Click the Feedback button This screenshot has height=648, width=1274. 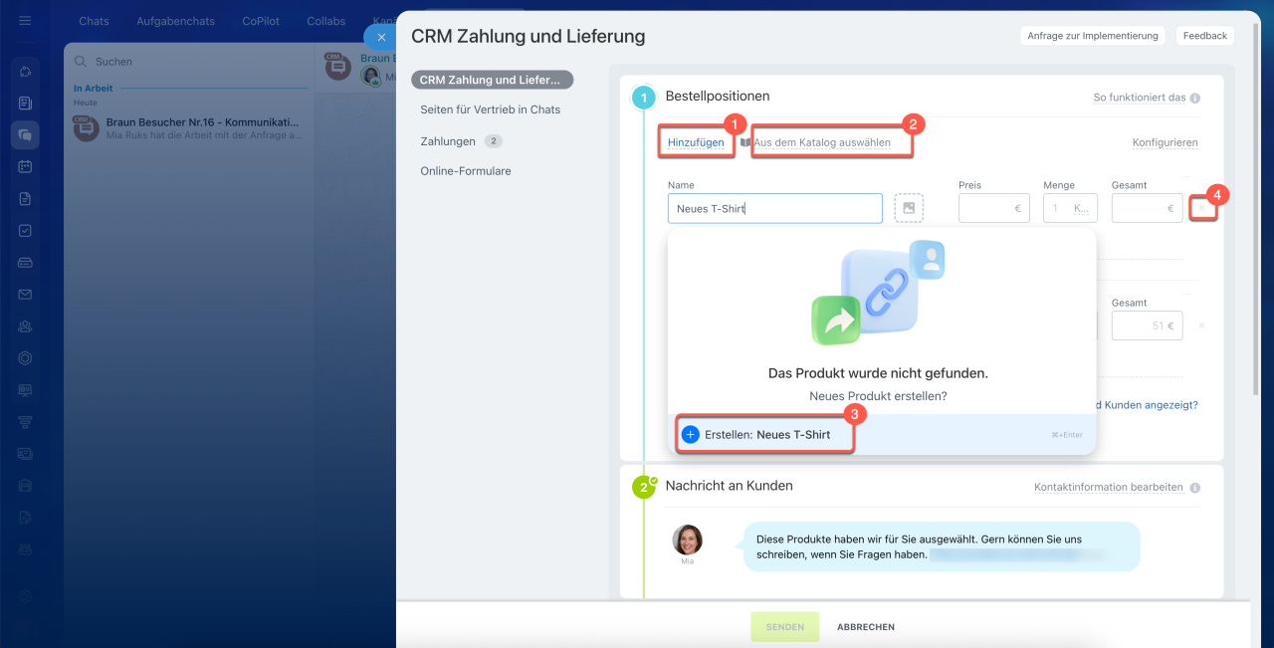click(x=1205, y=36)
